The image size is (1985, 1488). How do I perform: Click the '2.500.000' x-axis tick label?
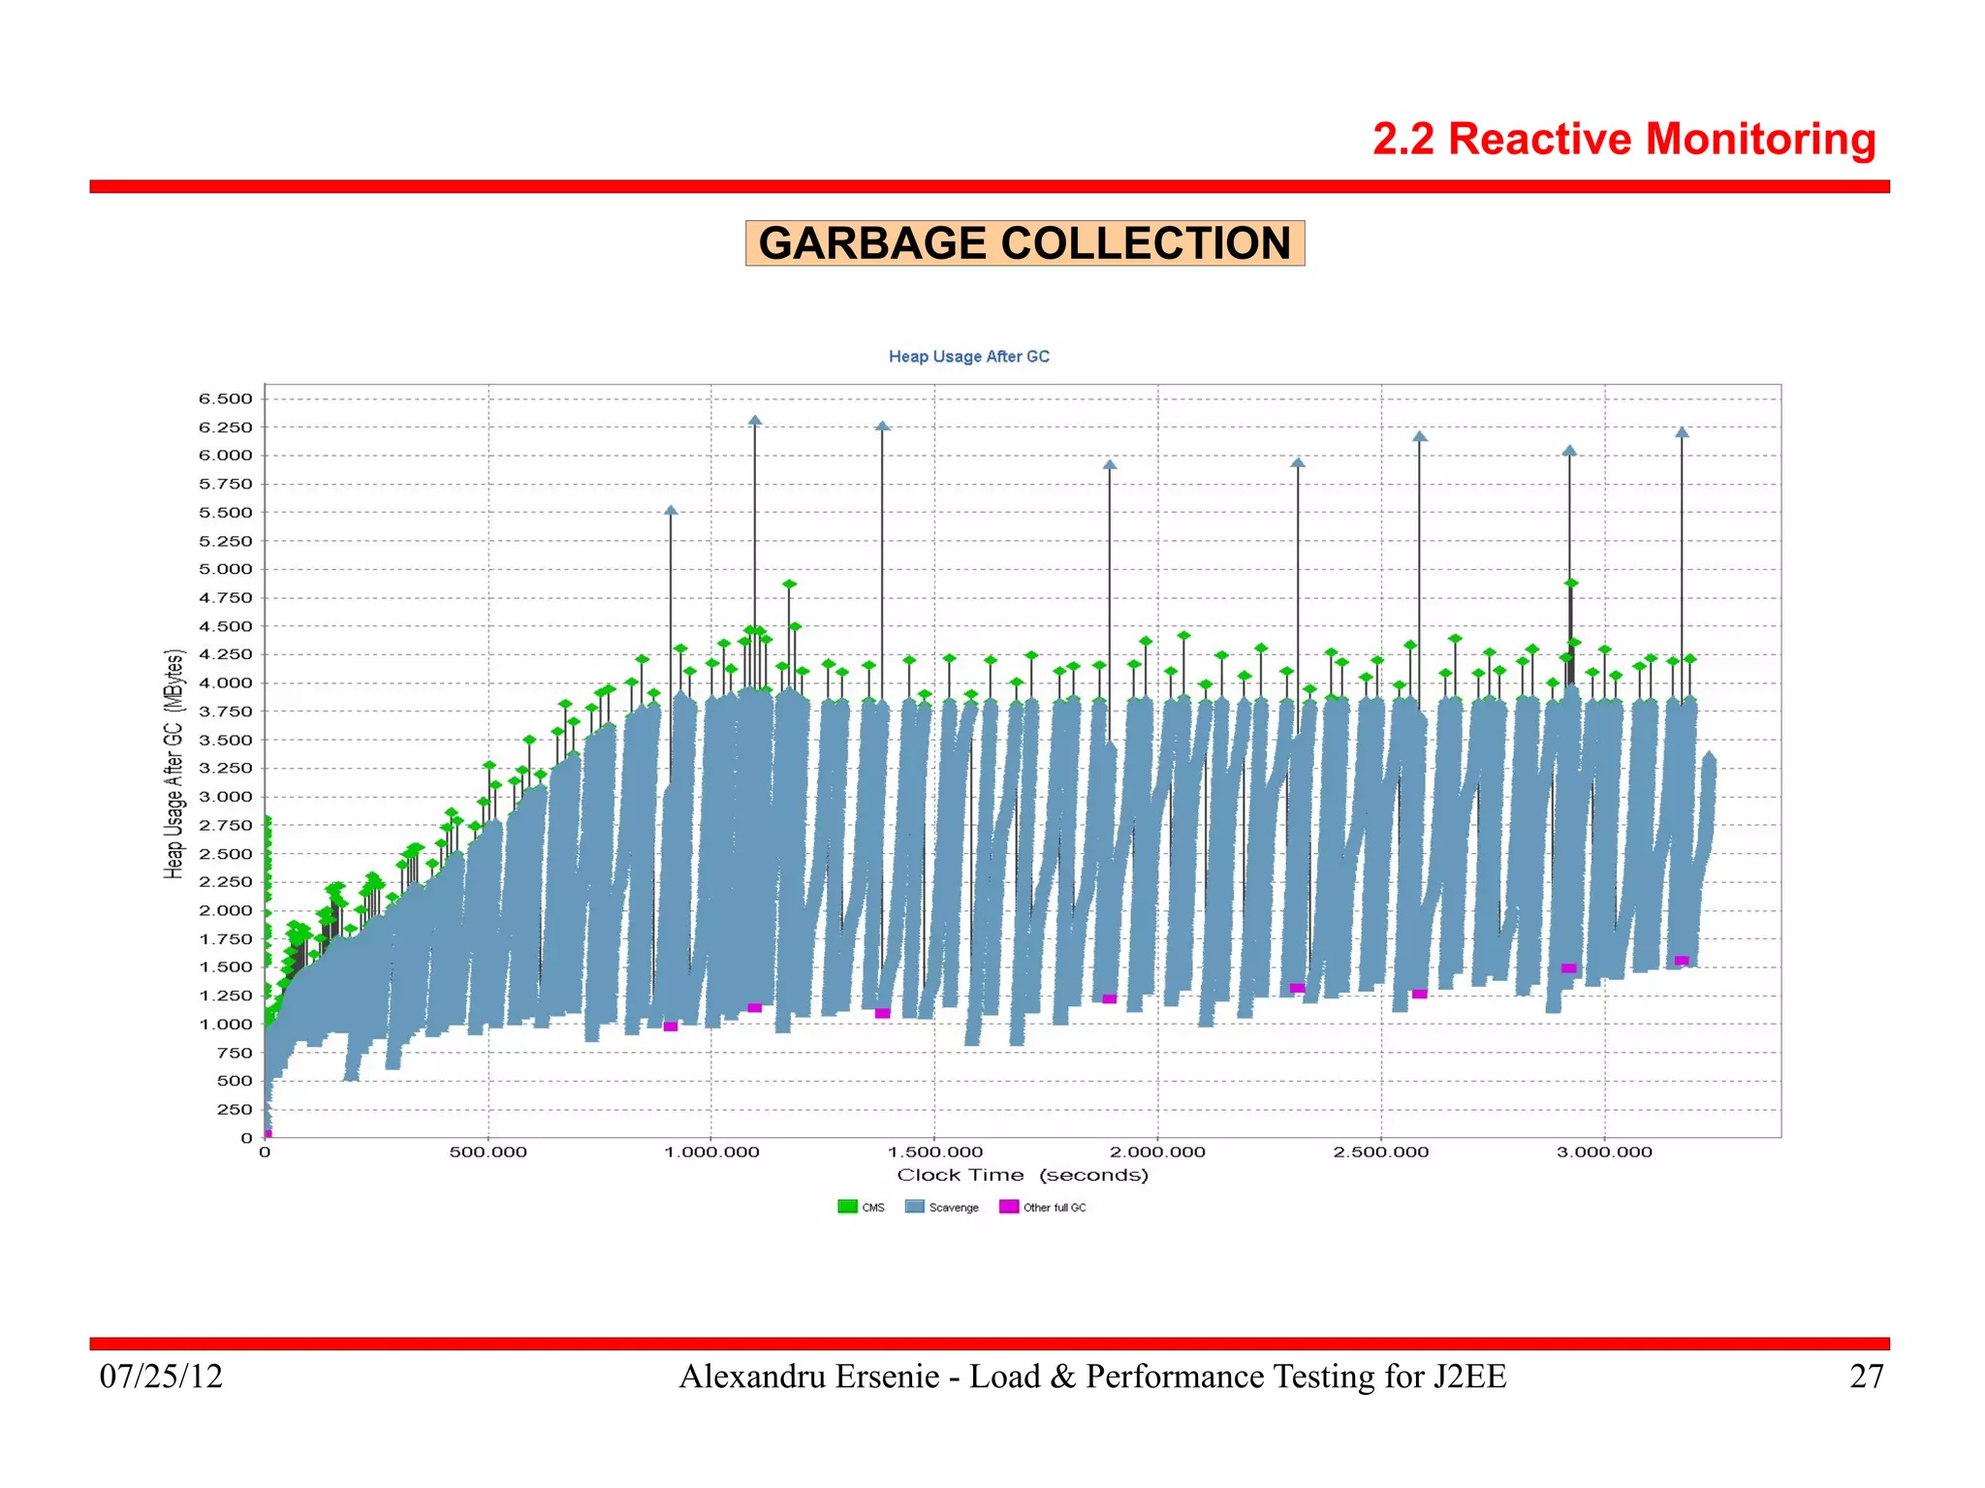coord(1381,1152)
